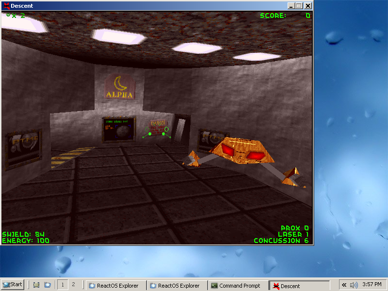
Task: Open Descent window system menu icon
Action: click(x=6, y=6)
